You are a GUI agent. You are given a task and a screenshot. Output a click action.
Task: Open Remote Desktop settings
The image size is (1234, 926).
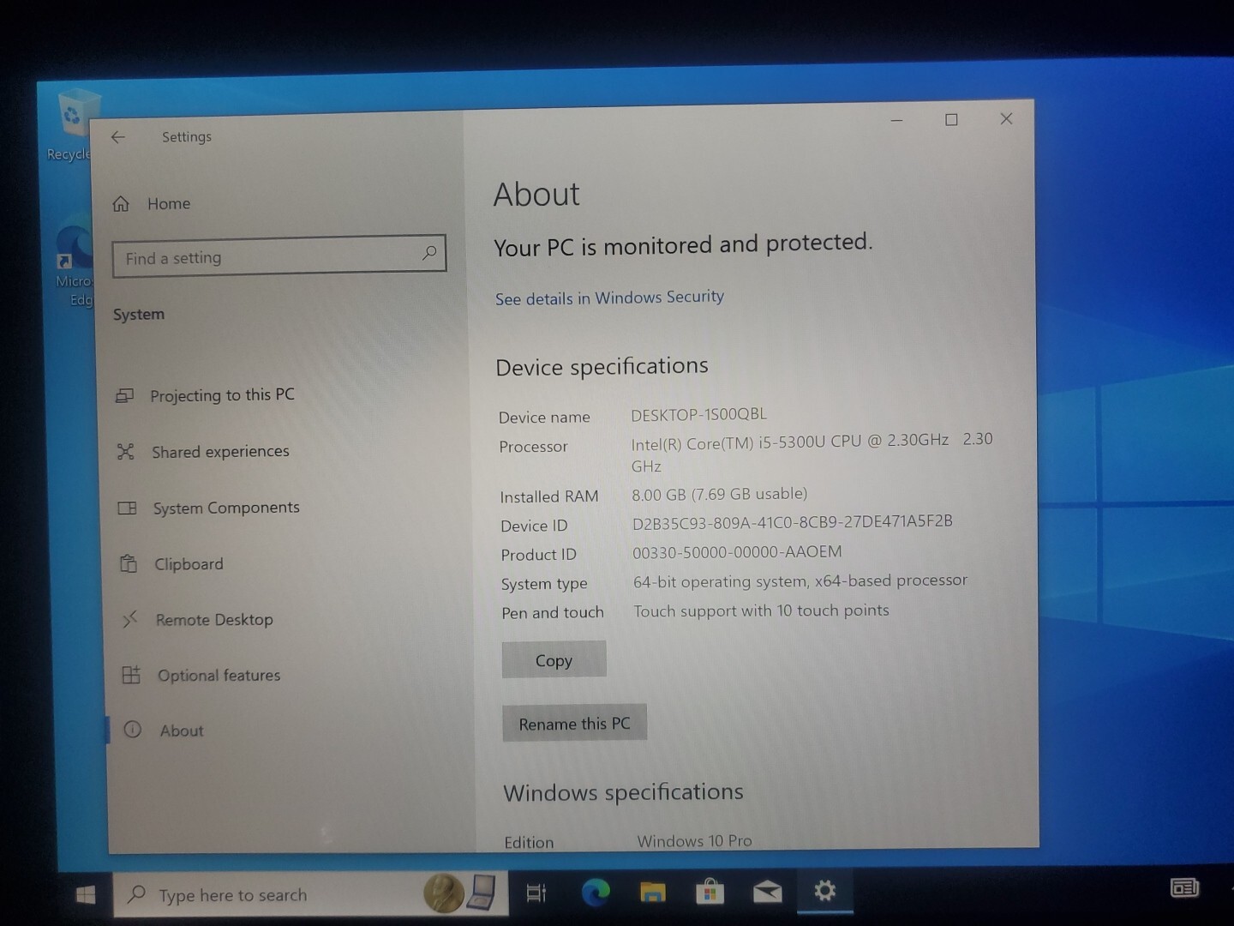(x=198, y=620)
